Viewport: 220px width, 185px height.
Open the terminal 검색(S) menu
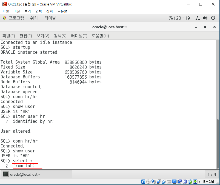click(x=60, y=36)
